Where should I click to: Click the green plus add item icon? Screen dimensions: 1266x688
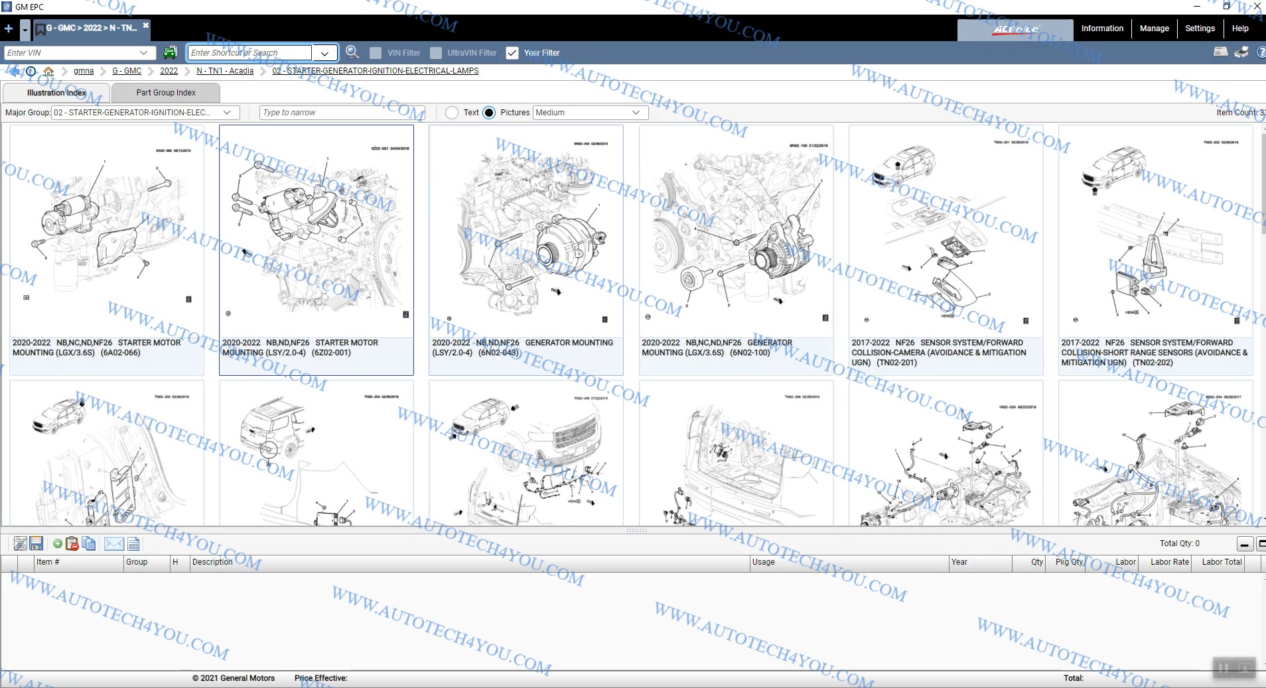click(58, 544)
